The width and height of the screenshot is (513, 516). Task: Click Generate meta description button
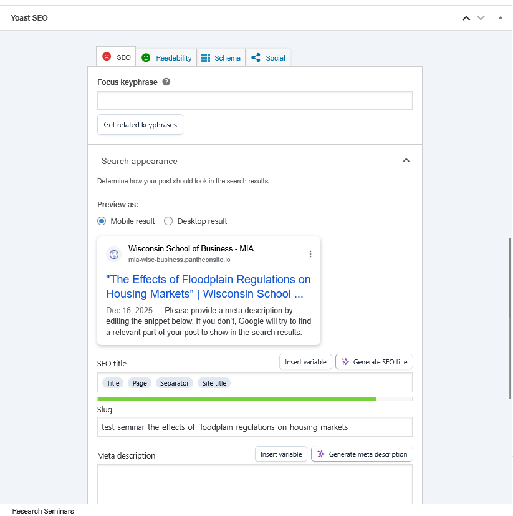tap(362, 454)
